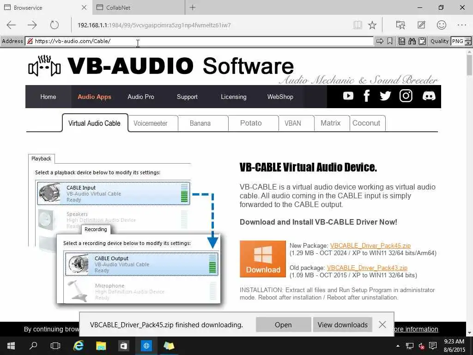This screenshot has width=473, height=355.
Task: Open VB-Audio Twitter icon
Action: pyautogui.click(x=385, y=96)
